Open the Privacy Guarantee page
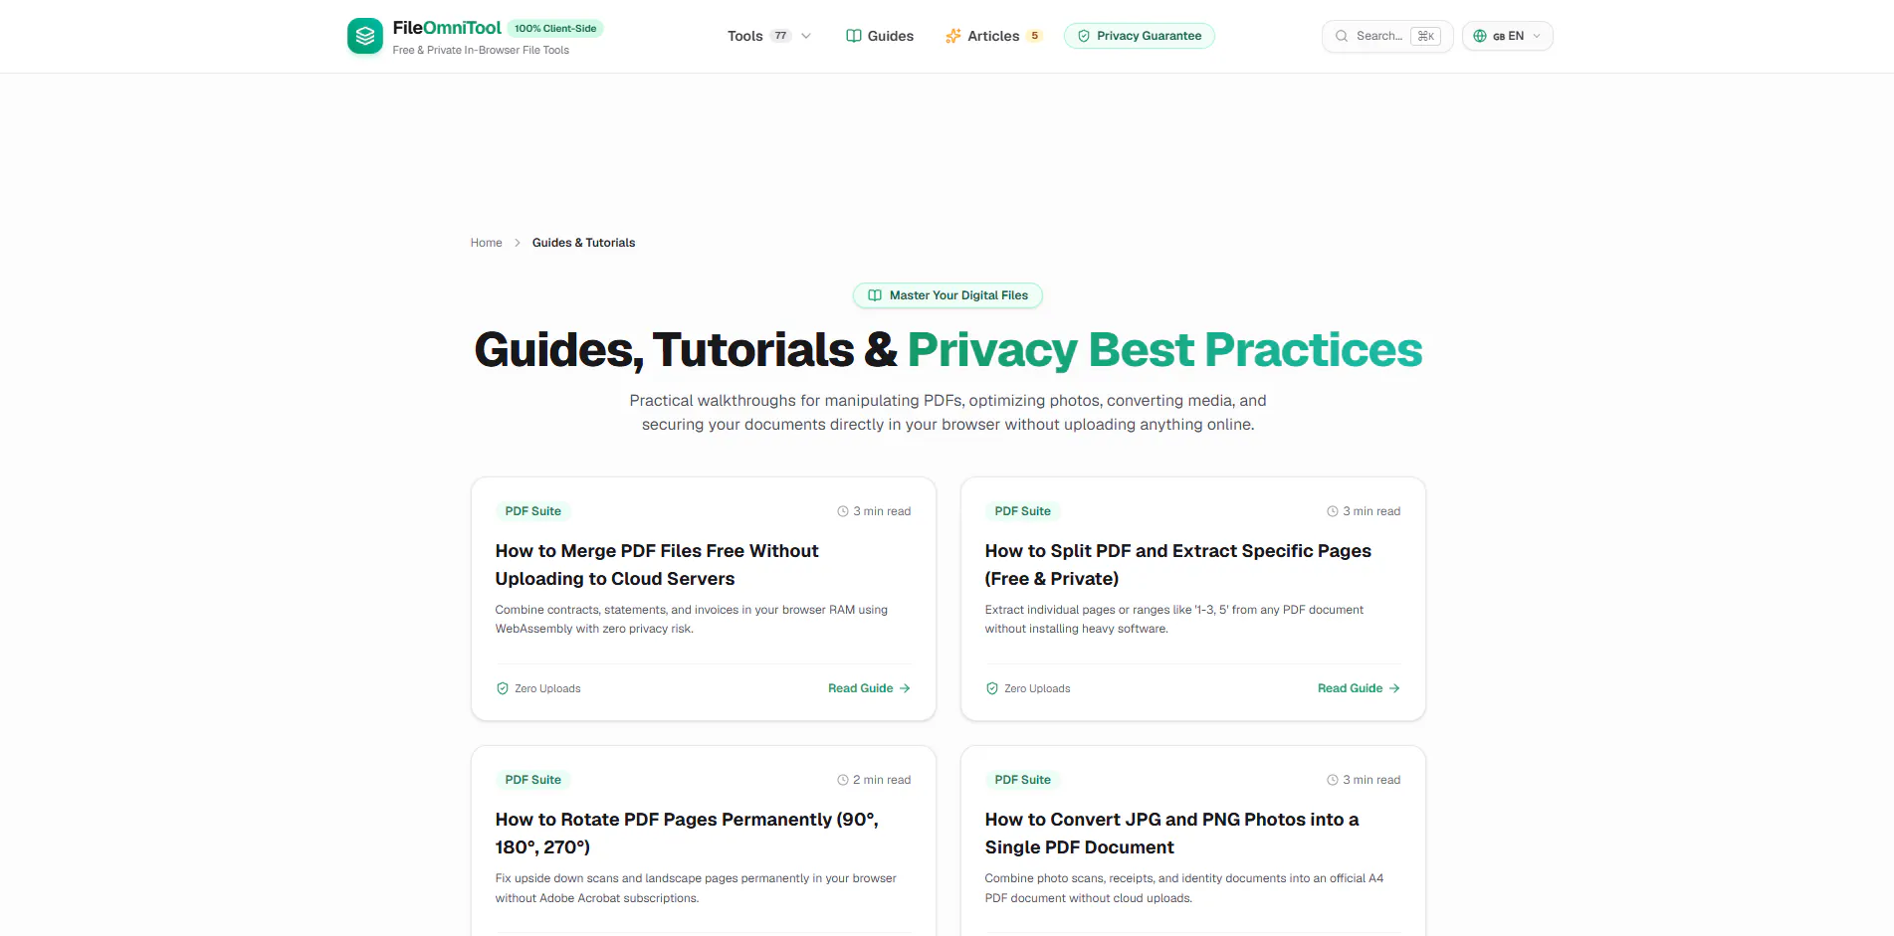The image size is (1894, 936). [1140, 36]
